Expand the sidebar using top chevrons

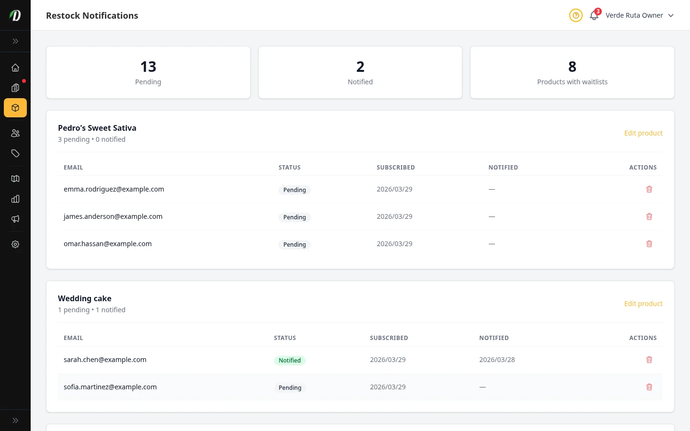coord(15,41)
